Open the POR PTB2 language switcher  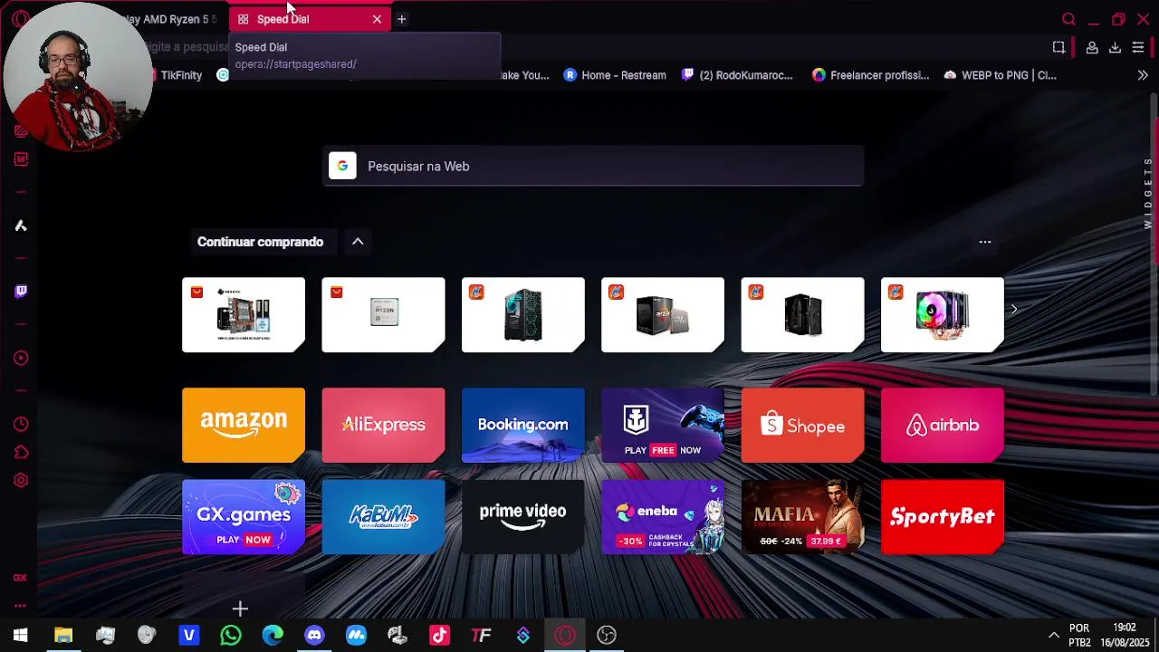[x=1079, y=635]
